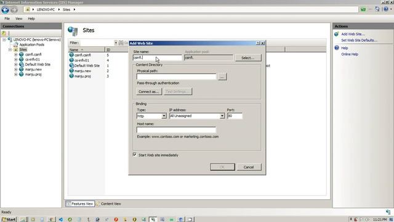The height and width of the screenshot is (222, 394).
Task: Open the binding Type dropdown
Action: tap(164, 116)
